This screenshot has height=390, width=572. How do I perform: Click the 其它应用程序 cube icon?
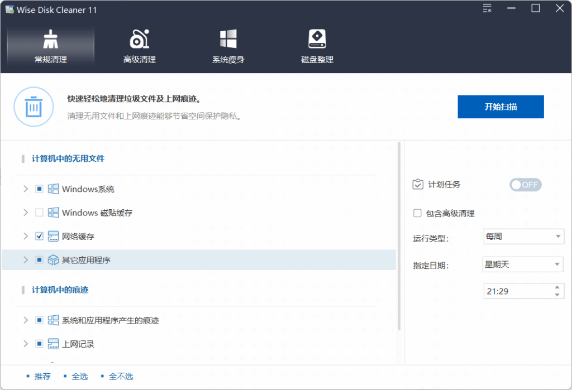tap(54, 259)
